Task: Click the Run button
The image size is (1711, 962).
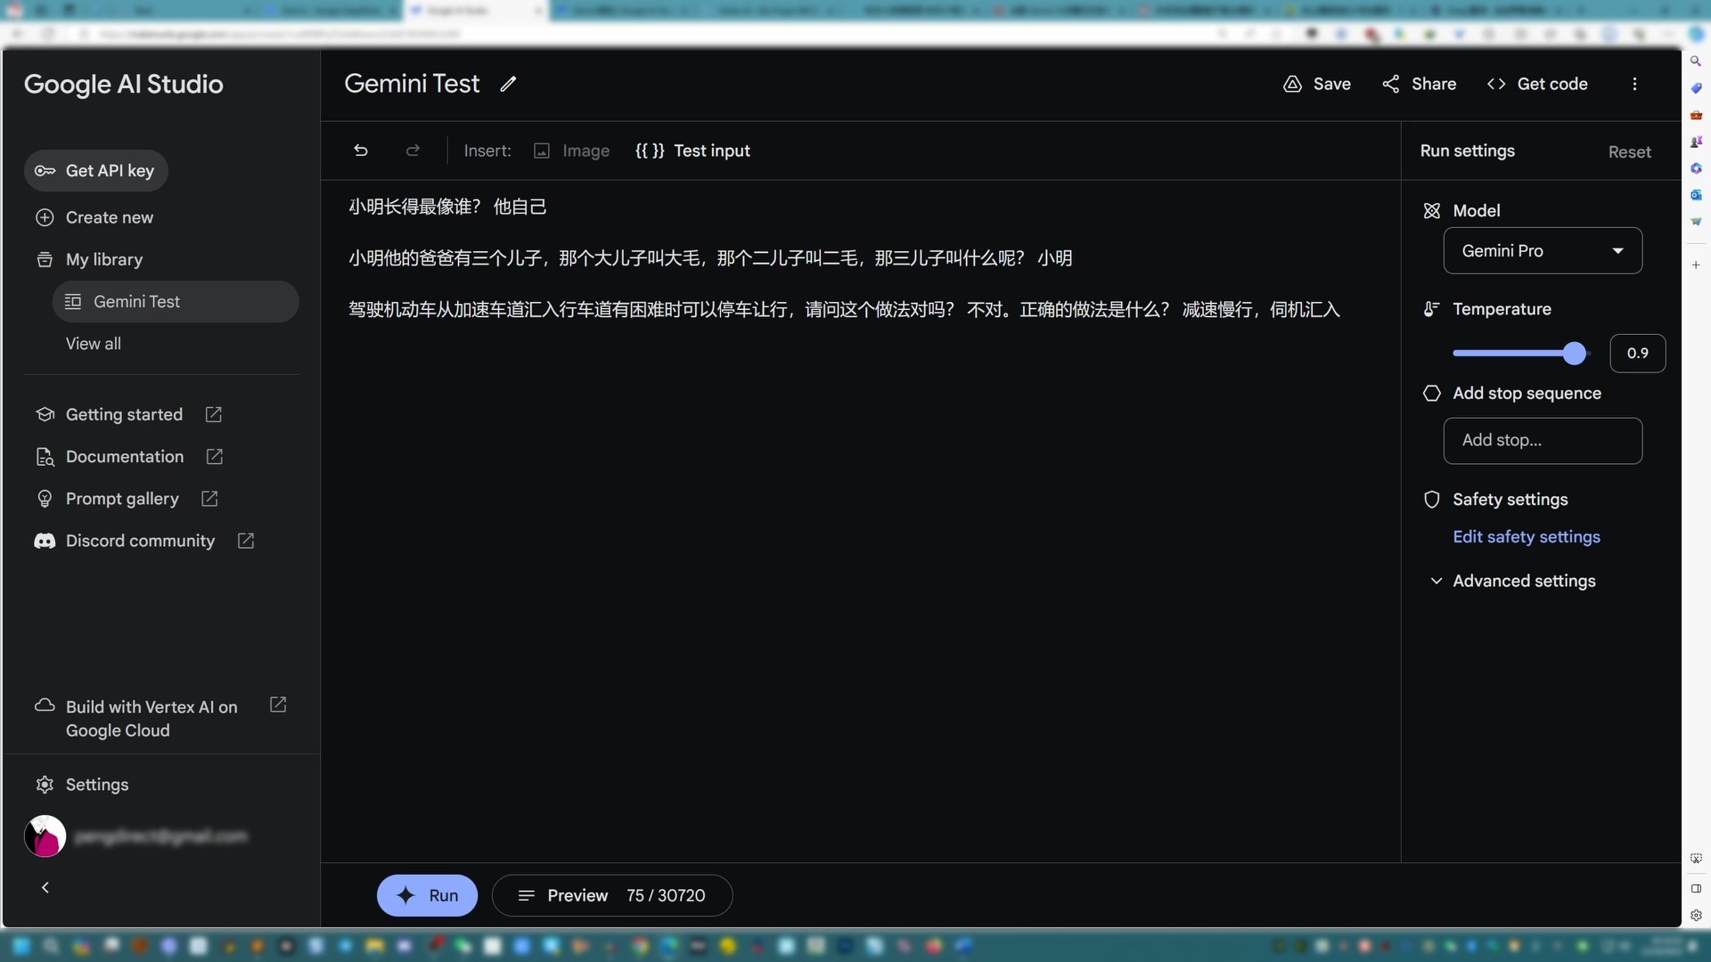Action: click(x=427, y=895)
